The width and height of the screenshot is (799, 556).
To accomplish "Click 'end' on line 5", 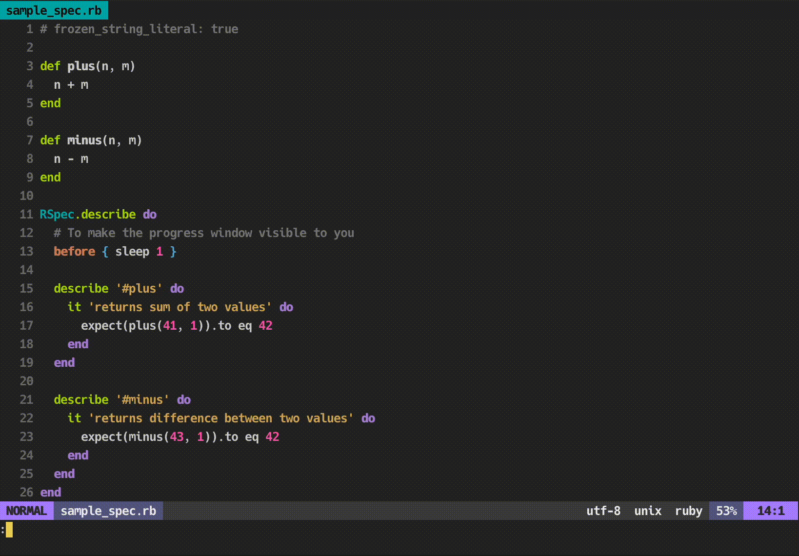I will (x=50, y=103).
